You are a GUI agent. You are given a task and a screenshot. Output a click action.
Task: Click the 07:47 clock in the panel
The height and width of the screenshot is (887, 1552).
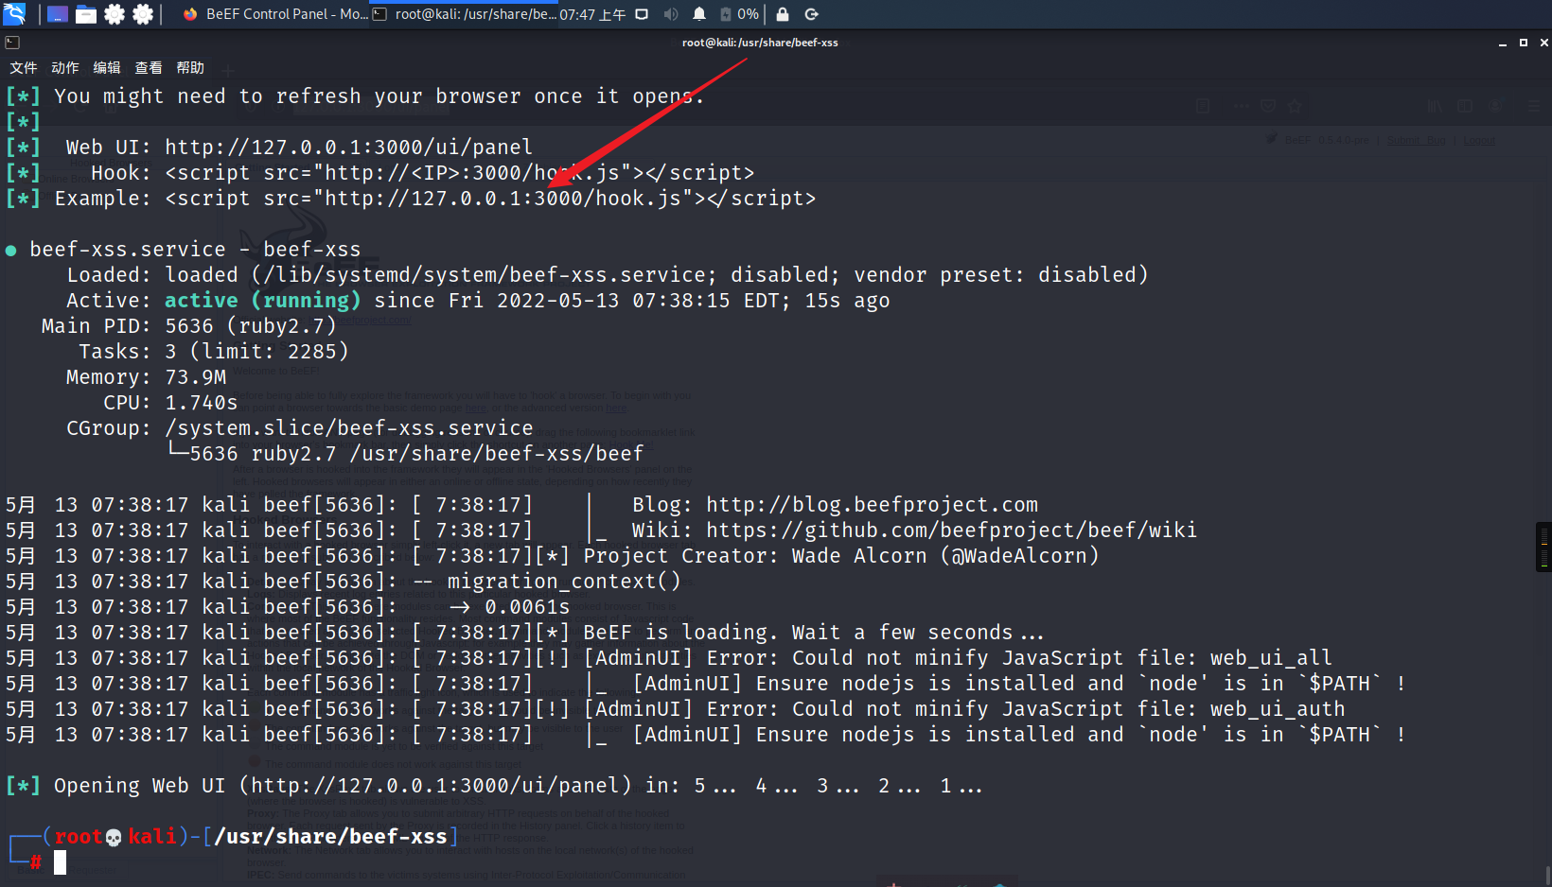(x=592, y=14)
